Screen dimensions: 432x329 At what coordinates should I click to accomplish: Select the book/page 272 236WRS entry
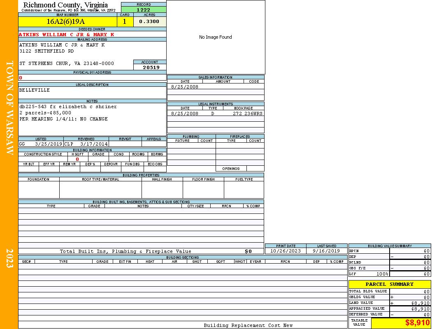[x=248, y=114]
